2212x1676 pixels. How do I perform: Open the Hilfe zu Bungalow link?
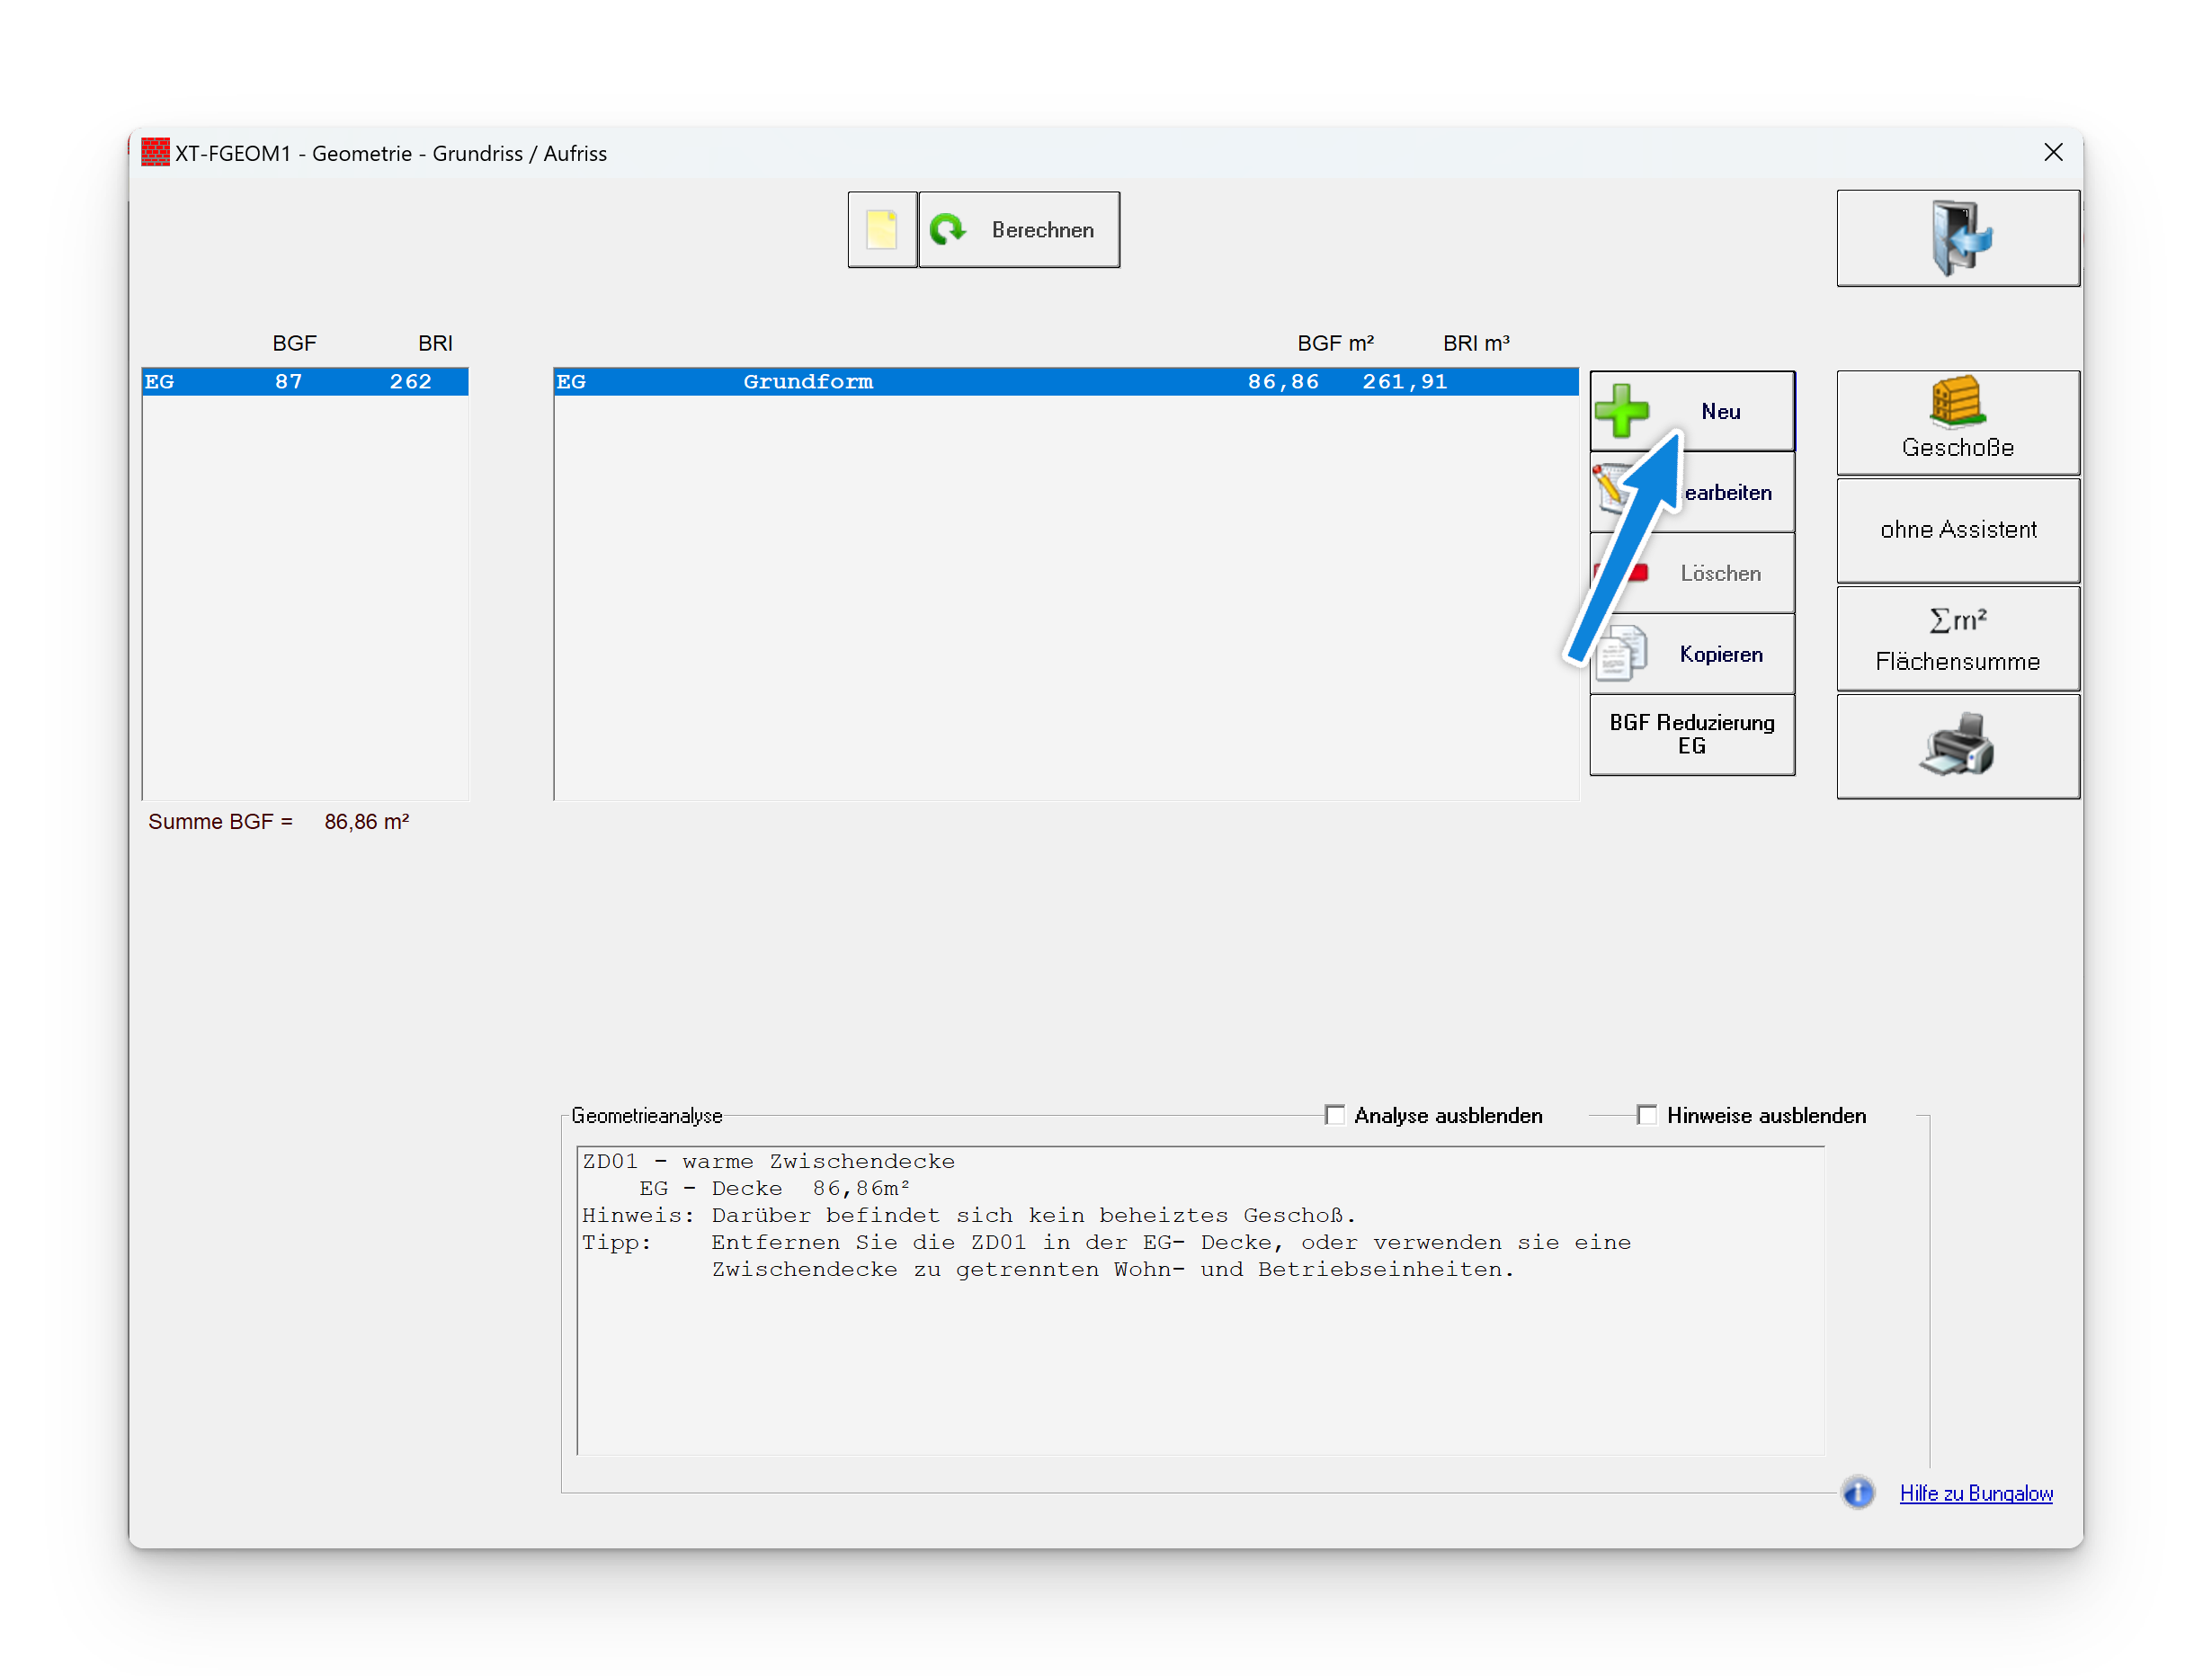pyautogui.click(x=1975, y=1493)
